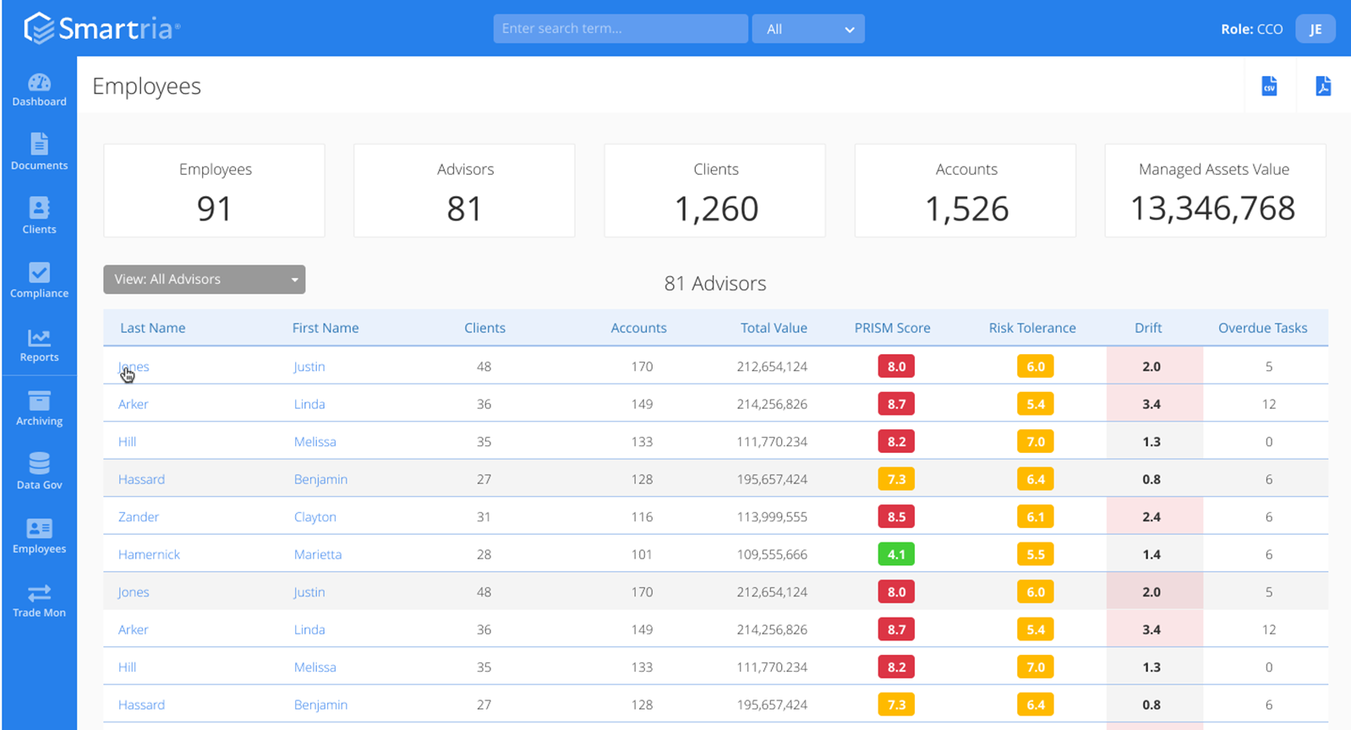Export employees as CSV icon

[x=1269, y=86]
